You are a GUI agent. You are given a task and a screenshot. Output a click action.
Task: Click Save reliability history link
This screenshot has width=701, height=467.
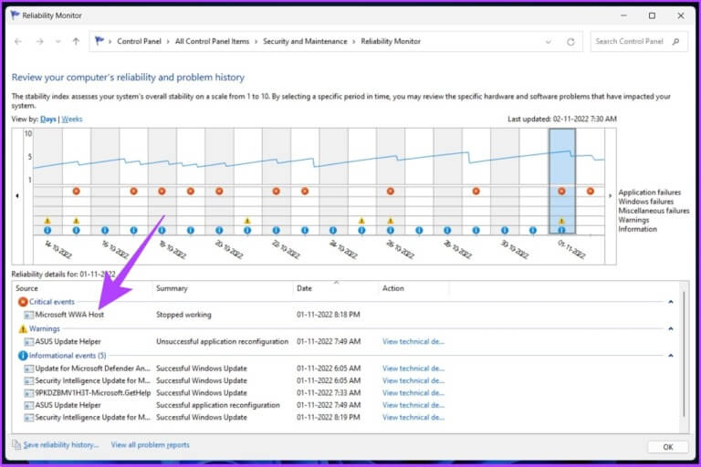coord(61,445)
